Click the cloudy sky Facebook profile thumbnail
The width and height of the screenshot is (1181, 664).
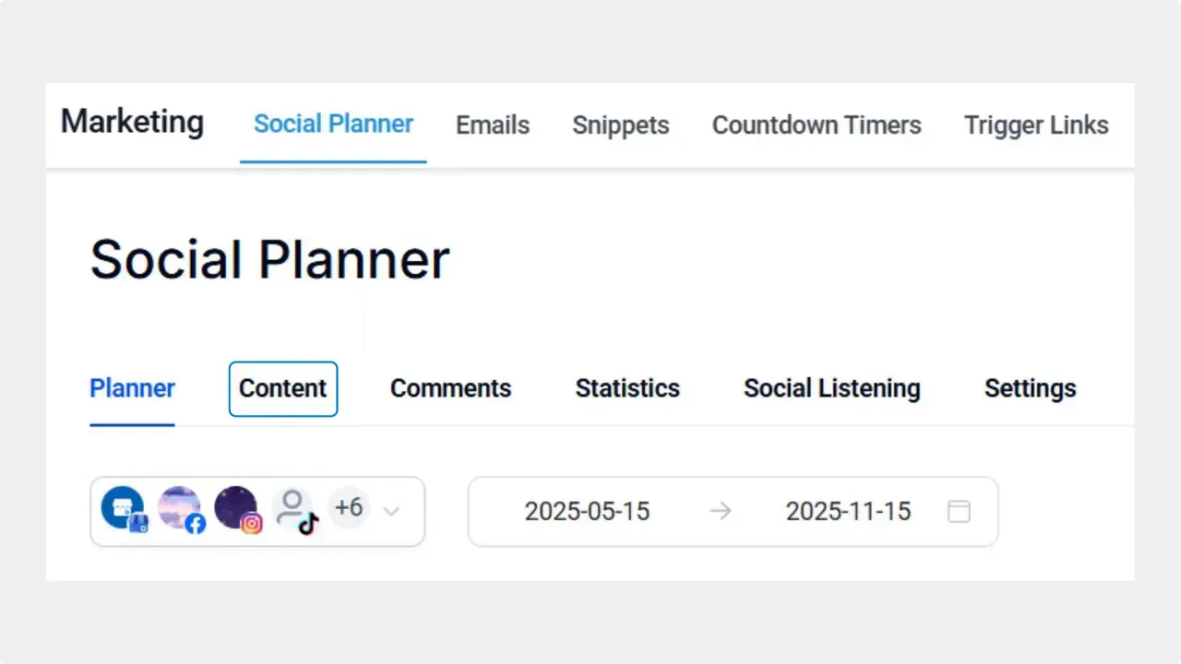point(179,507)
